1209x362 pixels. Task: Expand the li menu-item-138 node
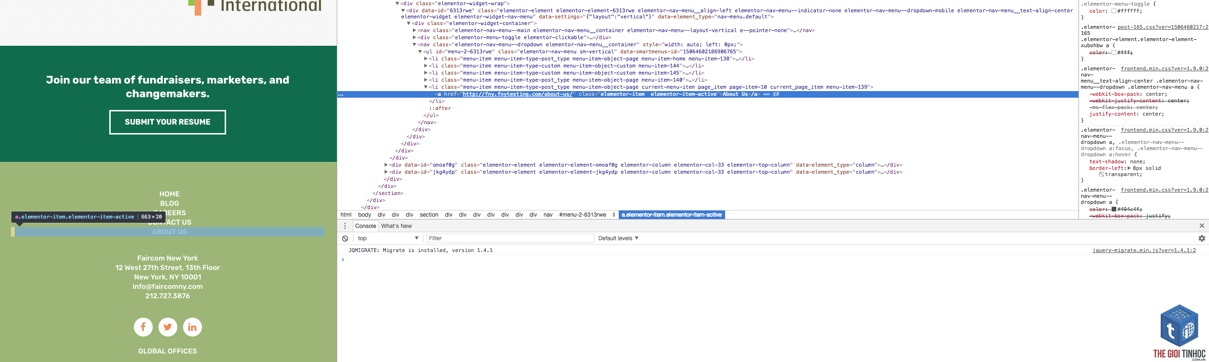426,59
